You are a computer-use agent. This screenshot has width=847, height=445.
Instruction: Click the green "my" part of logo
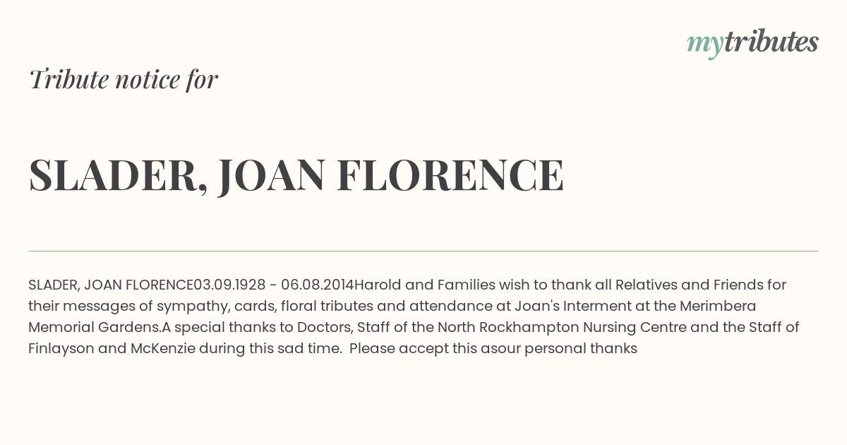coord(705,45)
